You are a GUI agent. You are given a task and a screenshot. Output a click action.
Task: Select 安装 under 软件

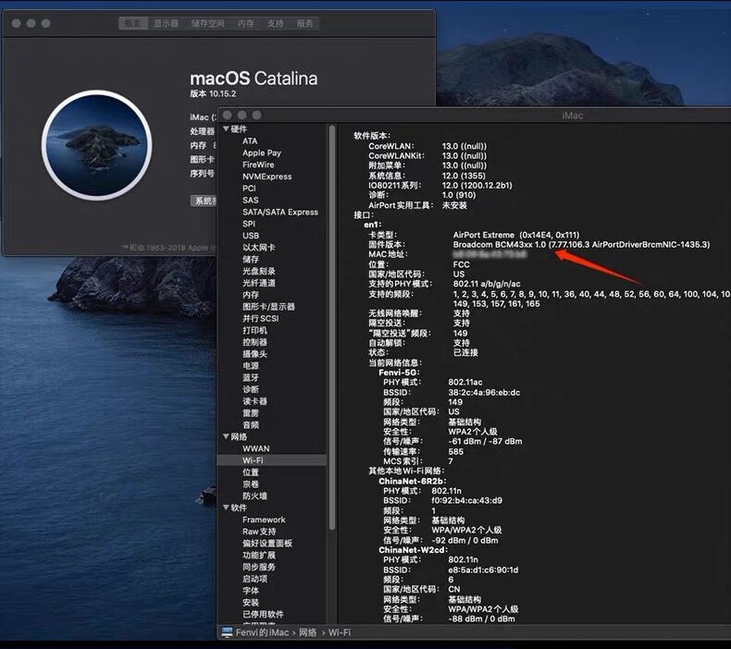pyautogui.click(x=251, y=603)
